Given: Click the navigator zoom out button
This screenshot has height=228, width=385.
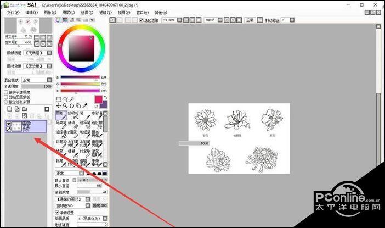Looking at the screenshot, I should tap(37, 37).
